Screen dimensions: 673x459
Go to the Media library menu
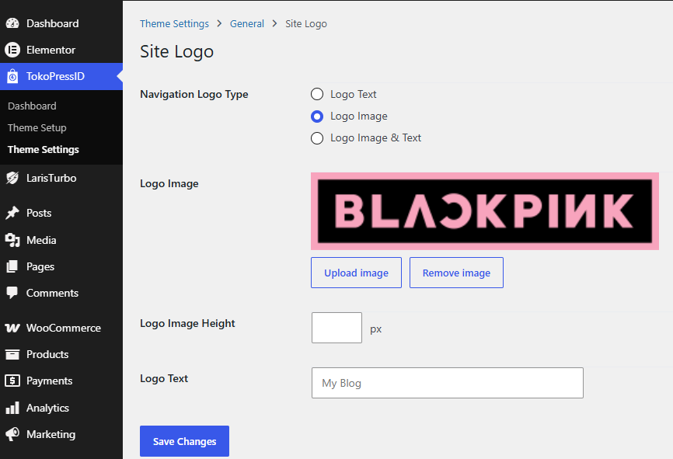61,240
